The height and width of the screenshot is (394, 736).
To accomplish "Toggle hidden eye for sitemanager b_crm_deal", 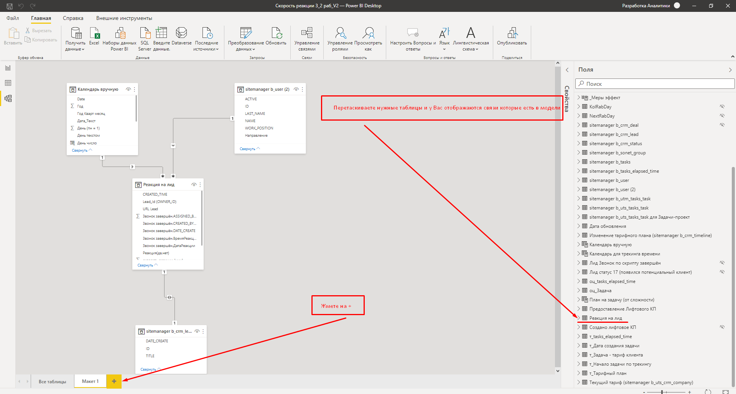I will click(722, 125).
